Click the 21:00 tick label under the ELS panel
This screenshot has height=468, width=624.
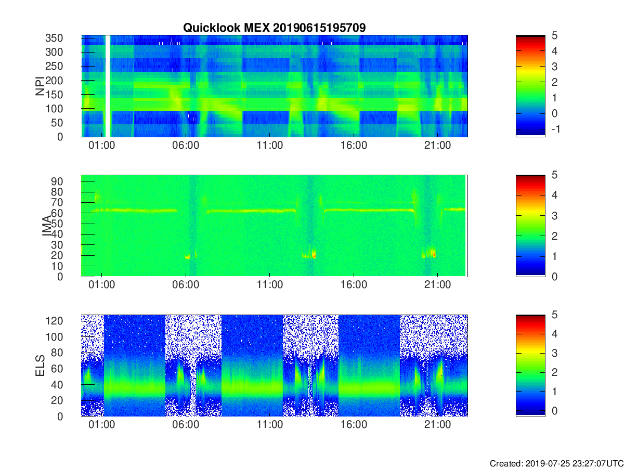coord(438,425)
